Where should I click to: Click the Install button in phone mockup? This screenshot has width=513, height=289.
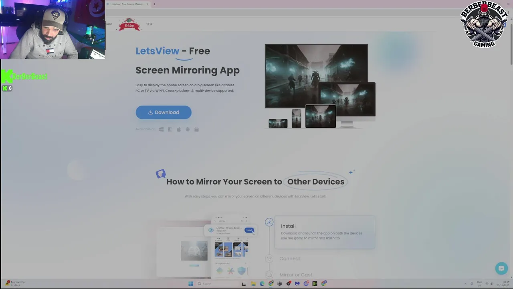tap(249, 230)
